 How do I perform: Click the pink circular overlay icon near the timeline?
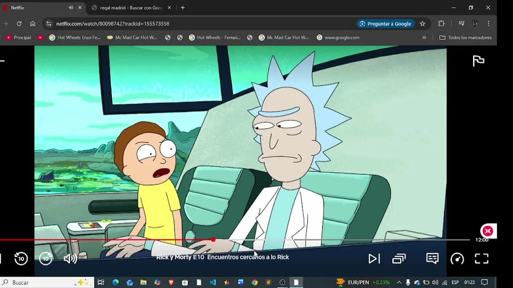pos(487,231)
